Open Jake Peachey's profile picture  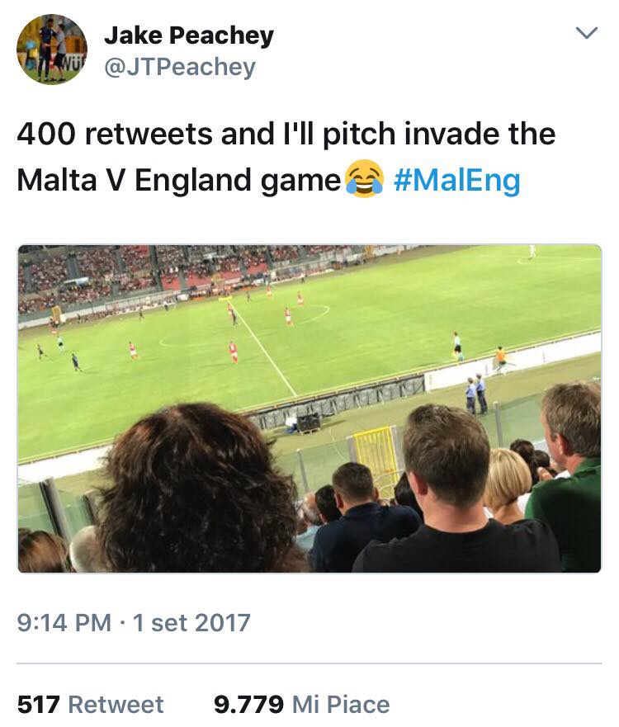pos(51,50)
